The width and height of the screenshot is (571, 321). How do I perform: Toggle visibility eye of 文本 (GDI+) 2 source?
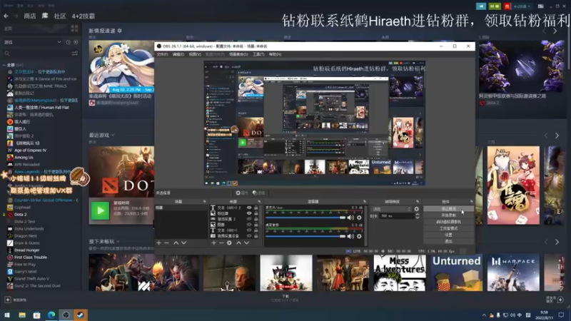point(249,208)
